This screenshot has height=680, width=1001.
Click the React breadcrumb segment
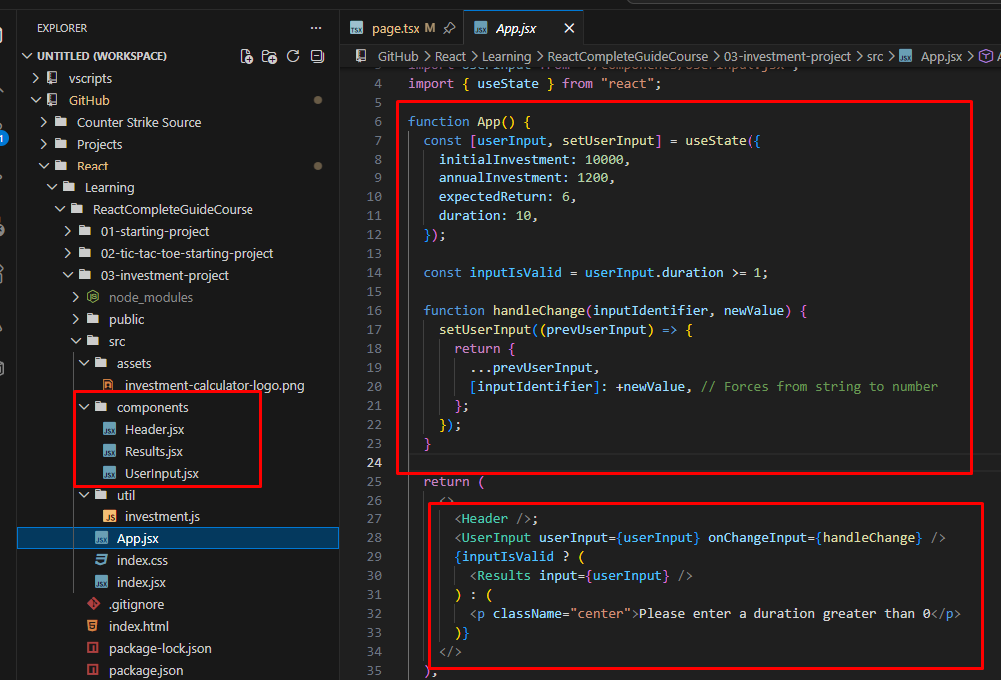[x=451, y=57]
